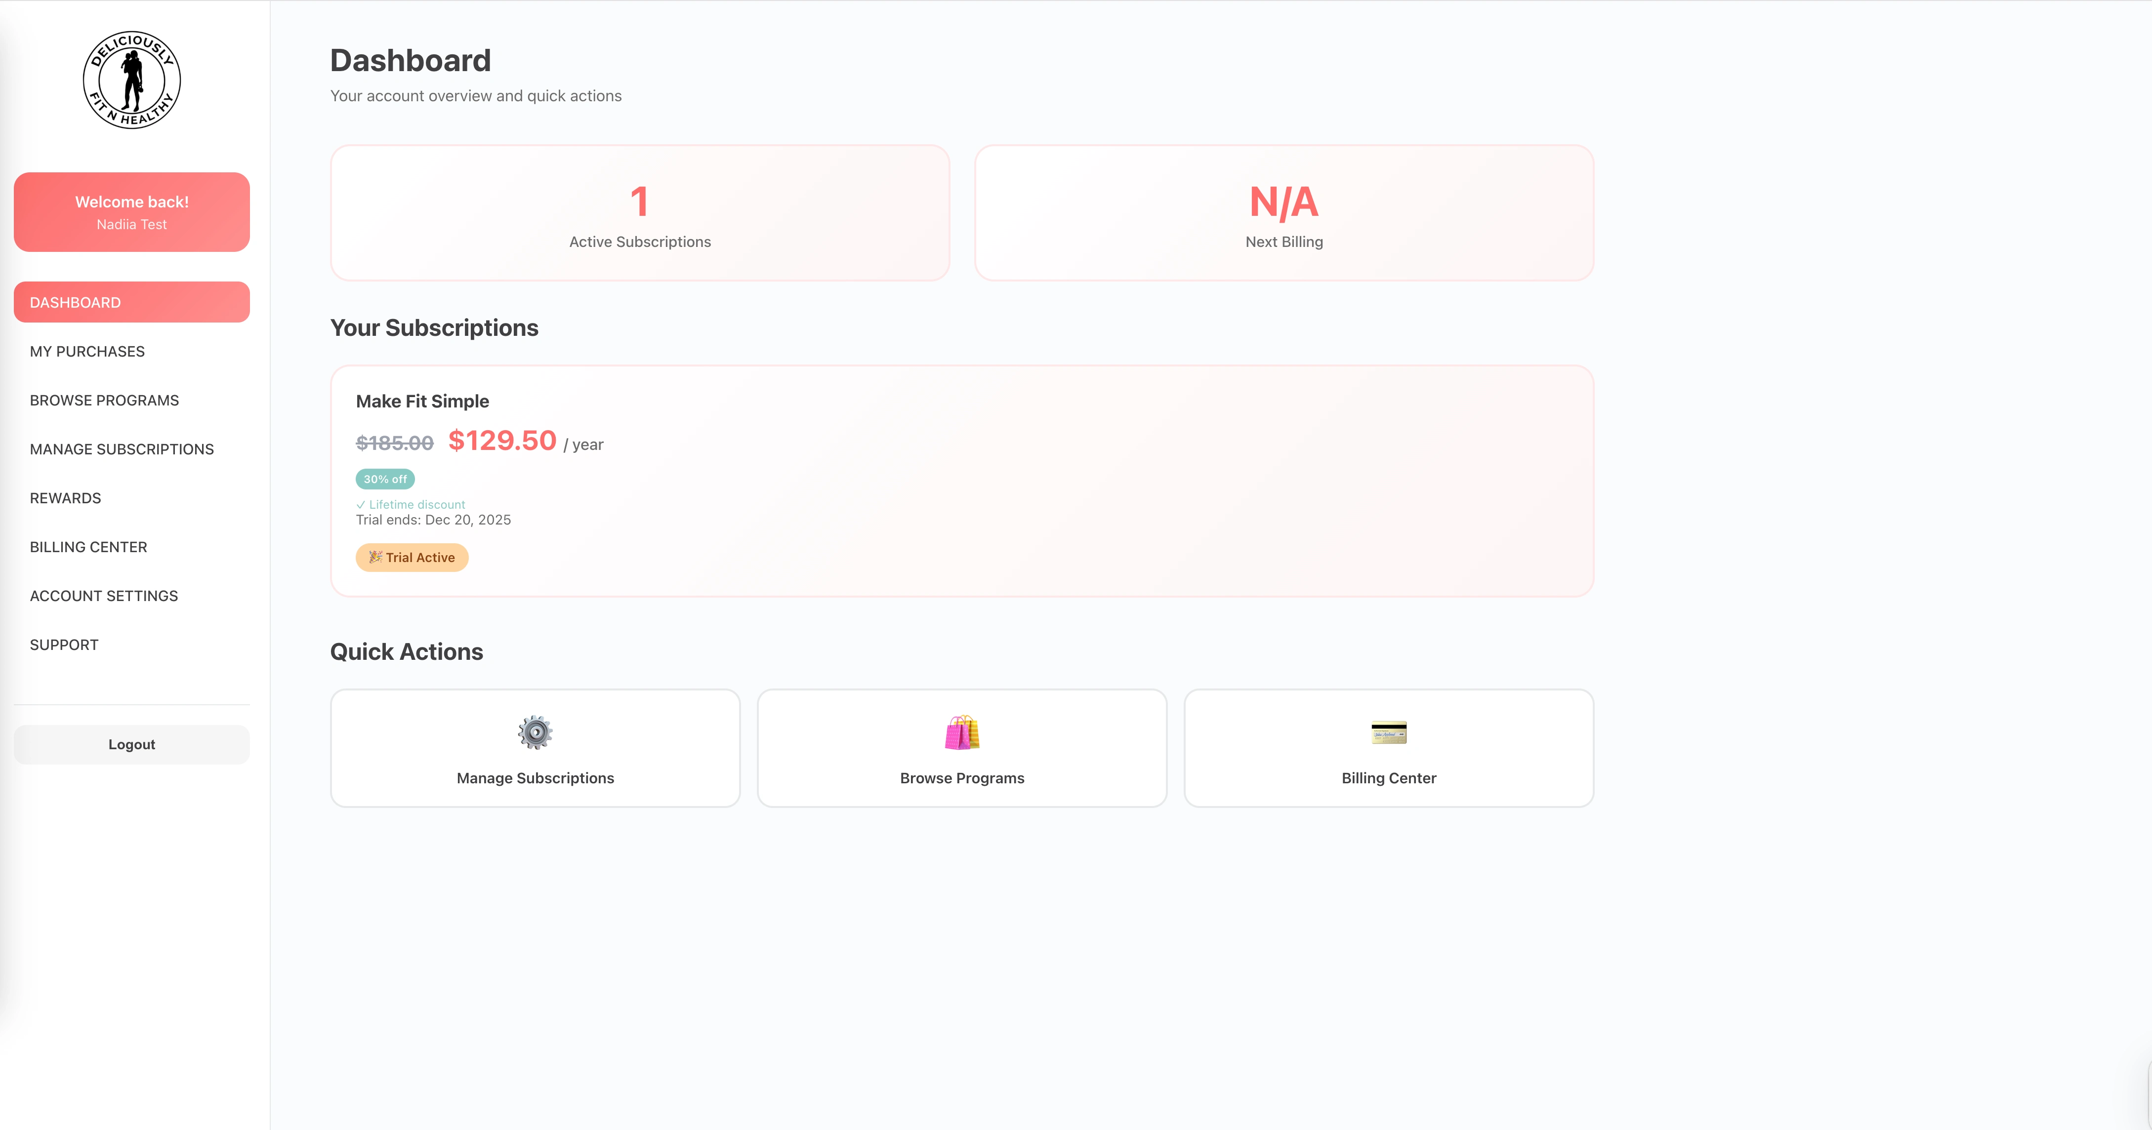Click the Deliciously Fit N Healthy logo

132,80
